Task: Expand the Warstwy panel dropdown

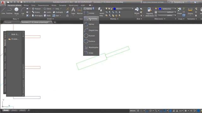Action: (114, 19)
